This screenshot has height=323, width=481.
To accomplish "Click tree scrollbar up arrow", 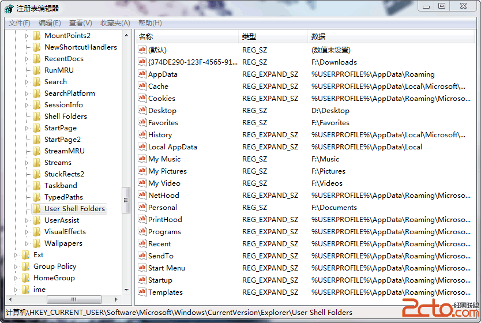I will click(x=126, y=36).
